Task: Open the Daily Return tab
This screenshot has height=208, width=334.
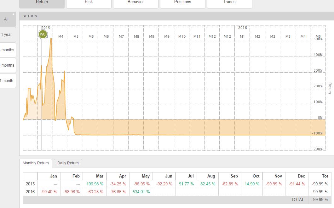Action: tap(68, 163)
